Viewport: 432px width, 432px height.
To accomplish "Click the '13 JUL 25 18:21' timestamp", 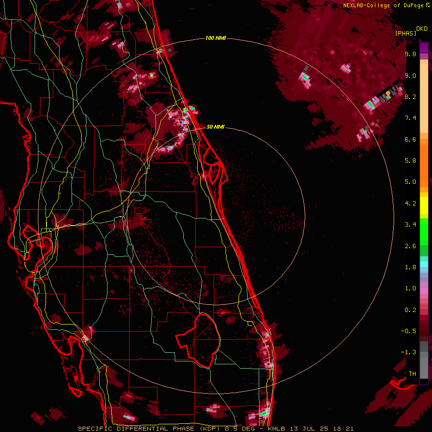I will click(321, 429).
